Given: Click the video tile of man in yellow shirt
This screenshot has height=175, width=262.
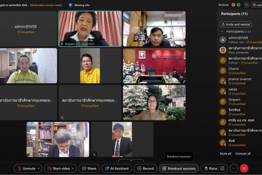Looking at the screenshot, I should click(90, 66).
